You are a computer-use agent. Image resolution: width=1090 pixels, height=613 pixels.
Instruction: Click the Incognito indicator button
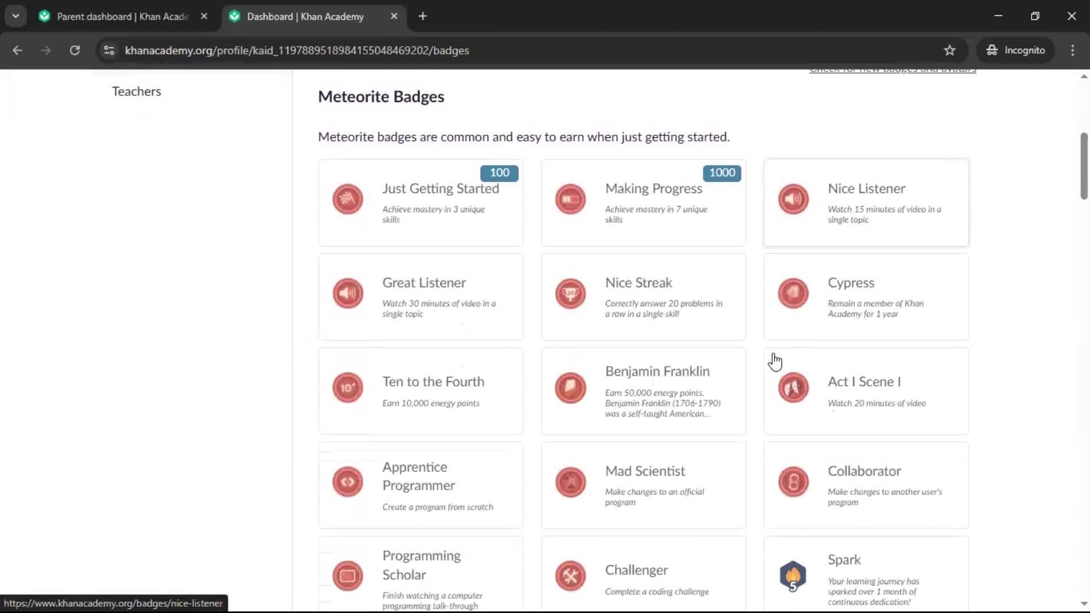pos(1016,51)
